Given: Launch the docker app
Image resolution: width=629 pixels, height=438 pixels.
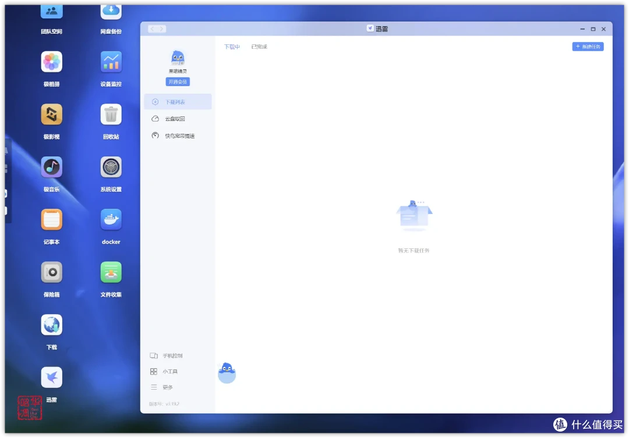Looking at the screenshot, I should (x=111, y=220).
